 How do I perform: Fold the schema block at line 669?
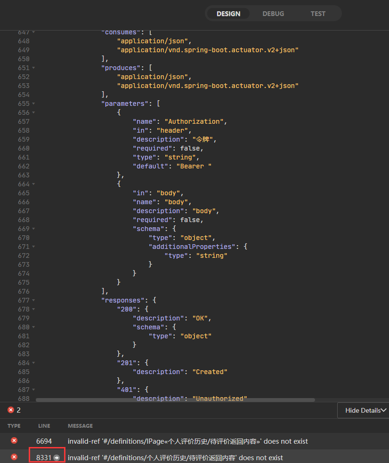(33, 229)
